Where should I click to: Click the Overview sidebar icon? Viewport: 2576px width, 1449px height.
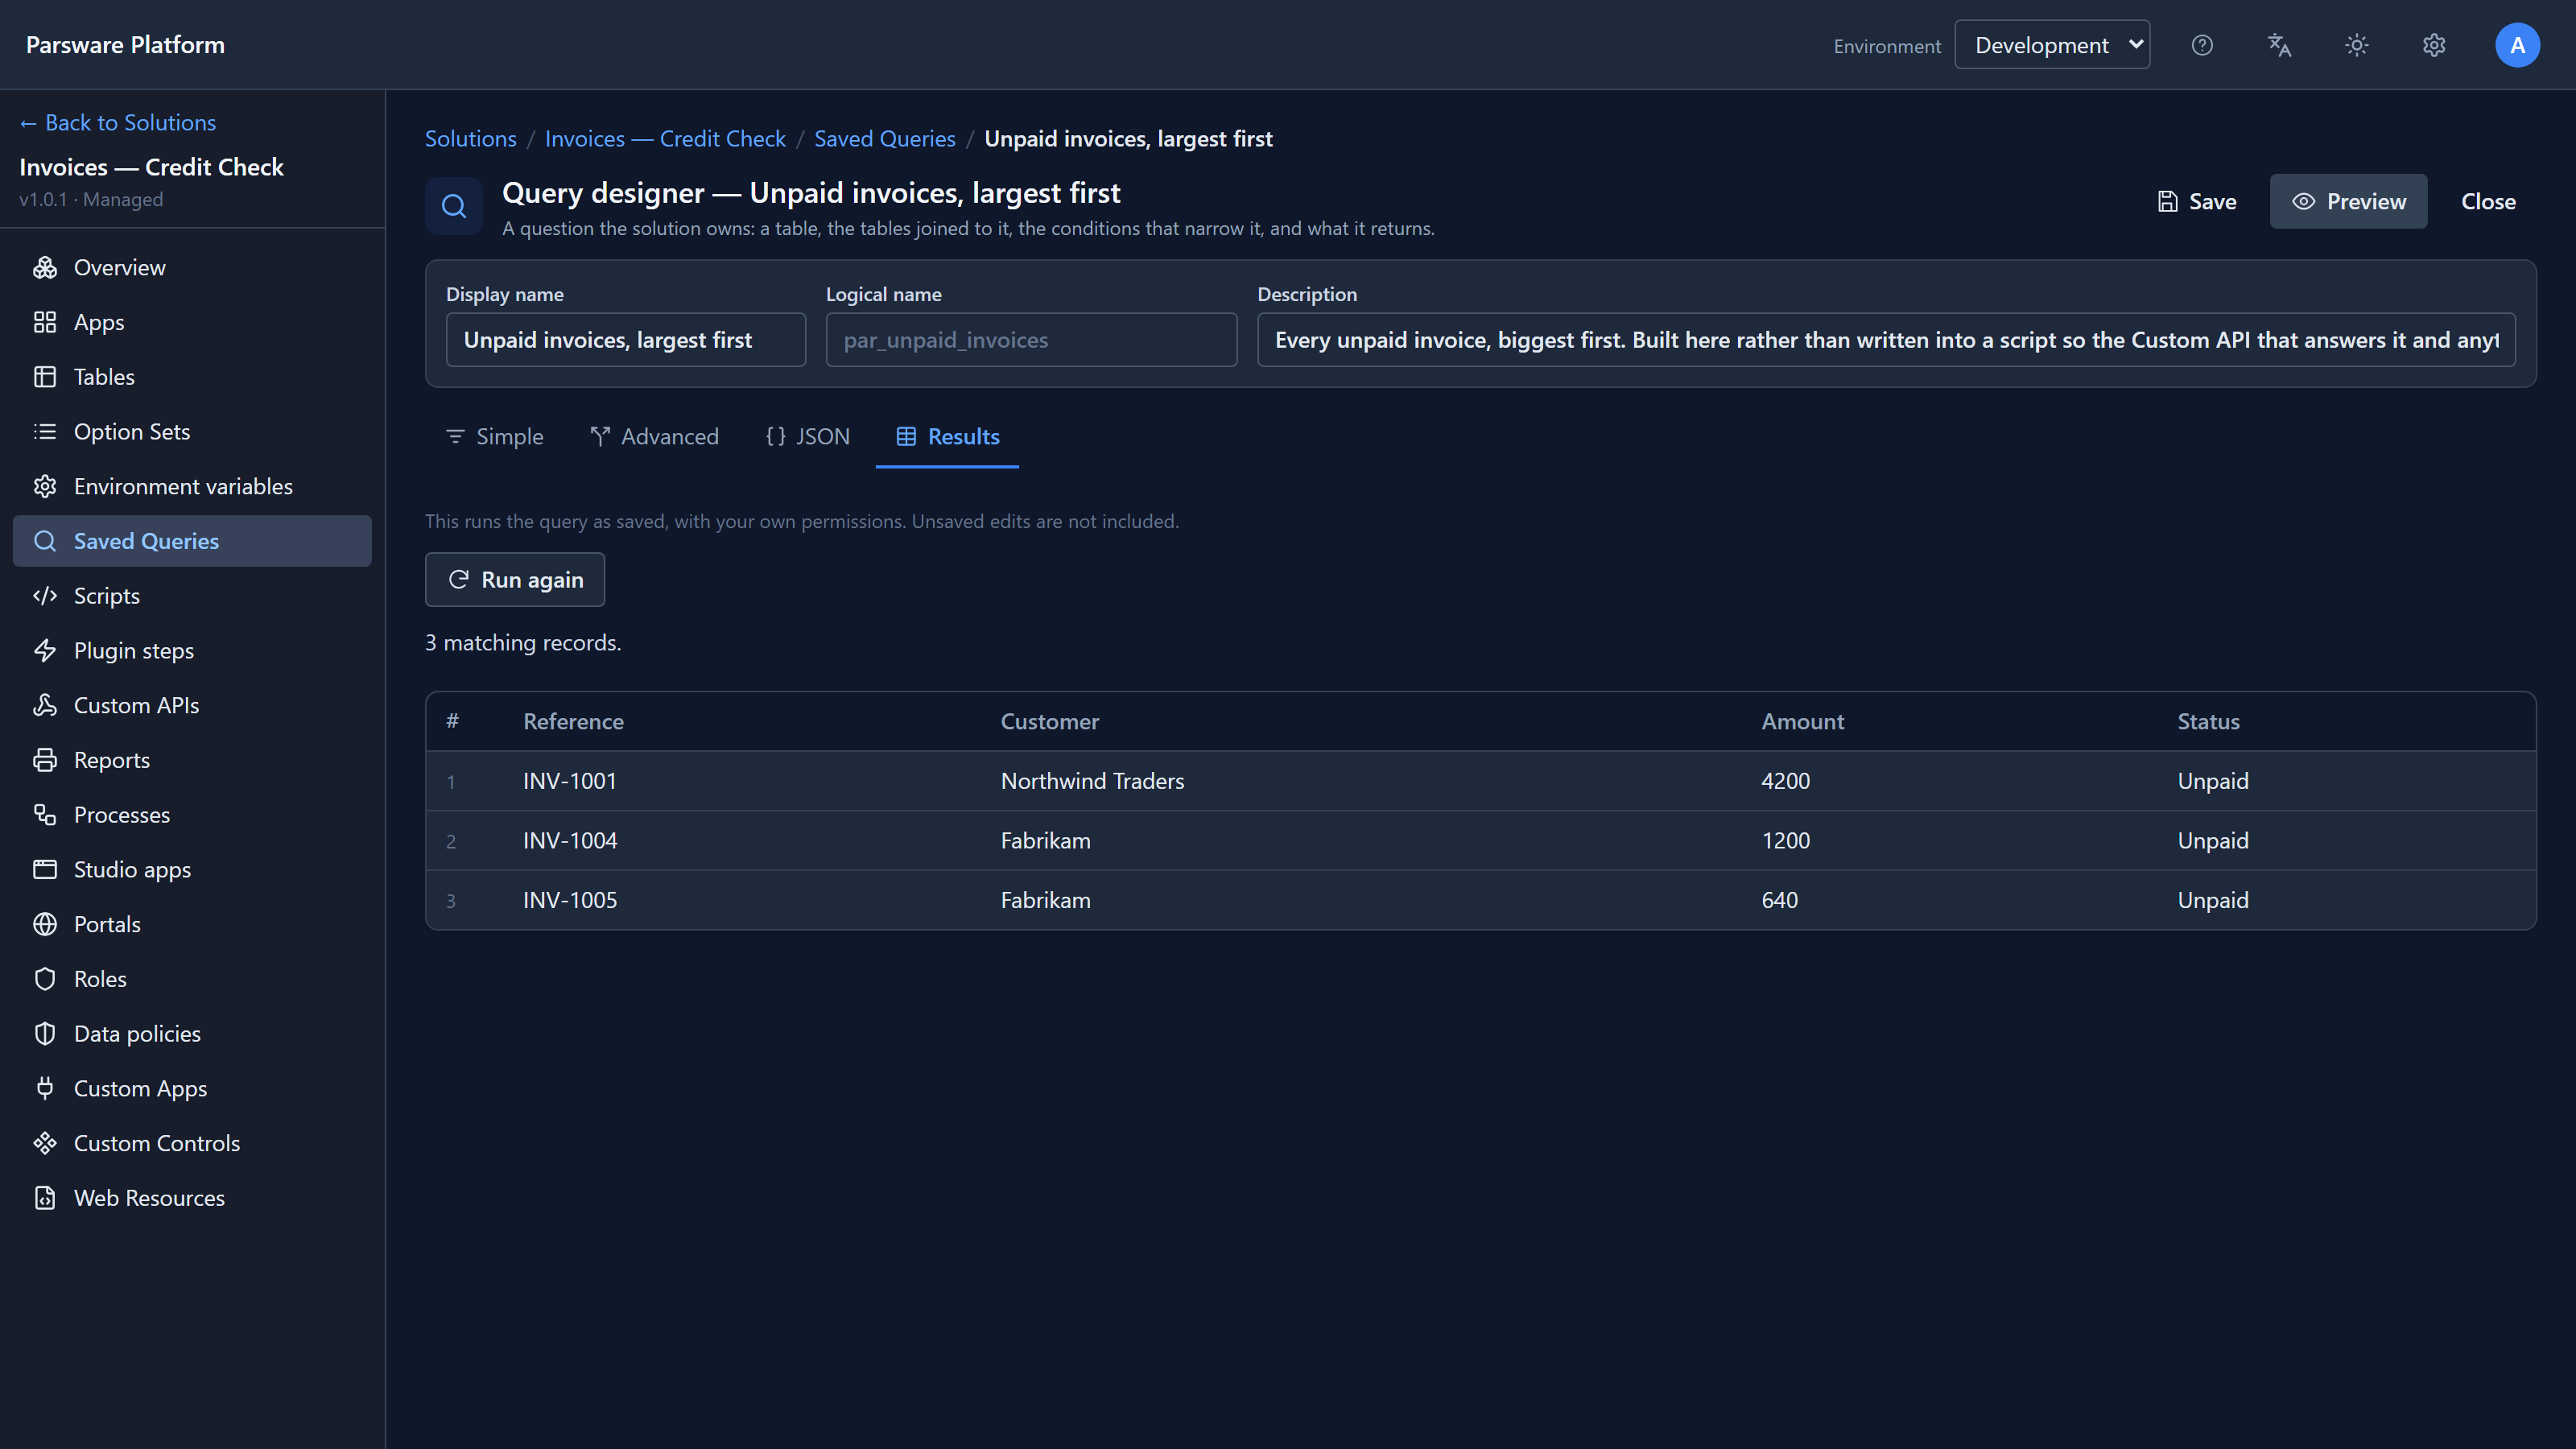coord(45,267)
